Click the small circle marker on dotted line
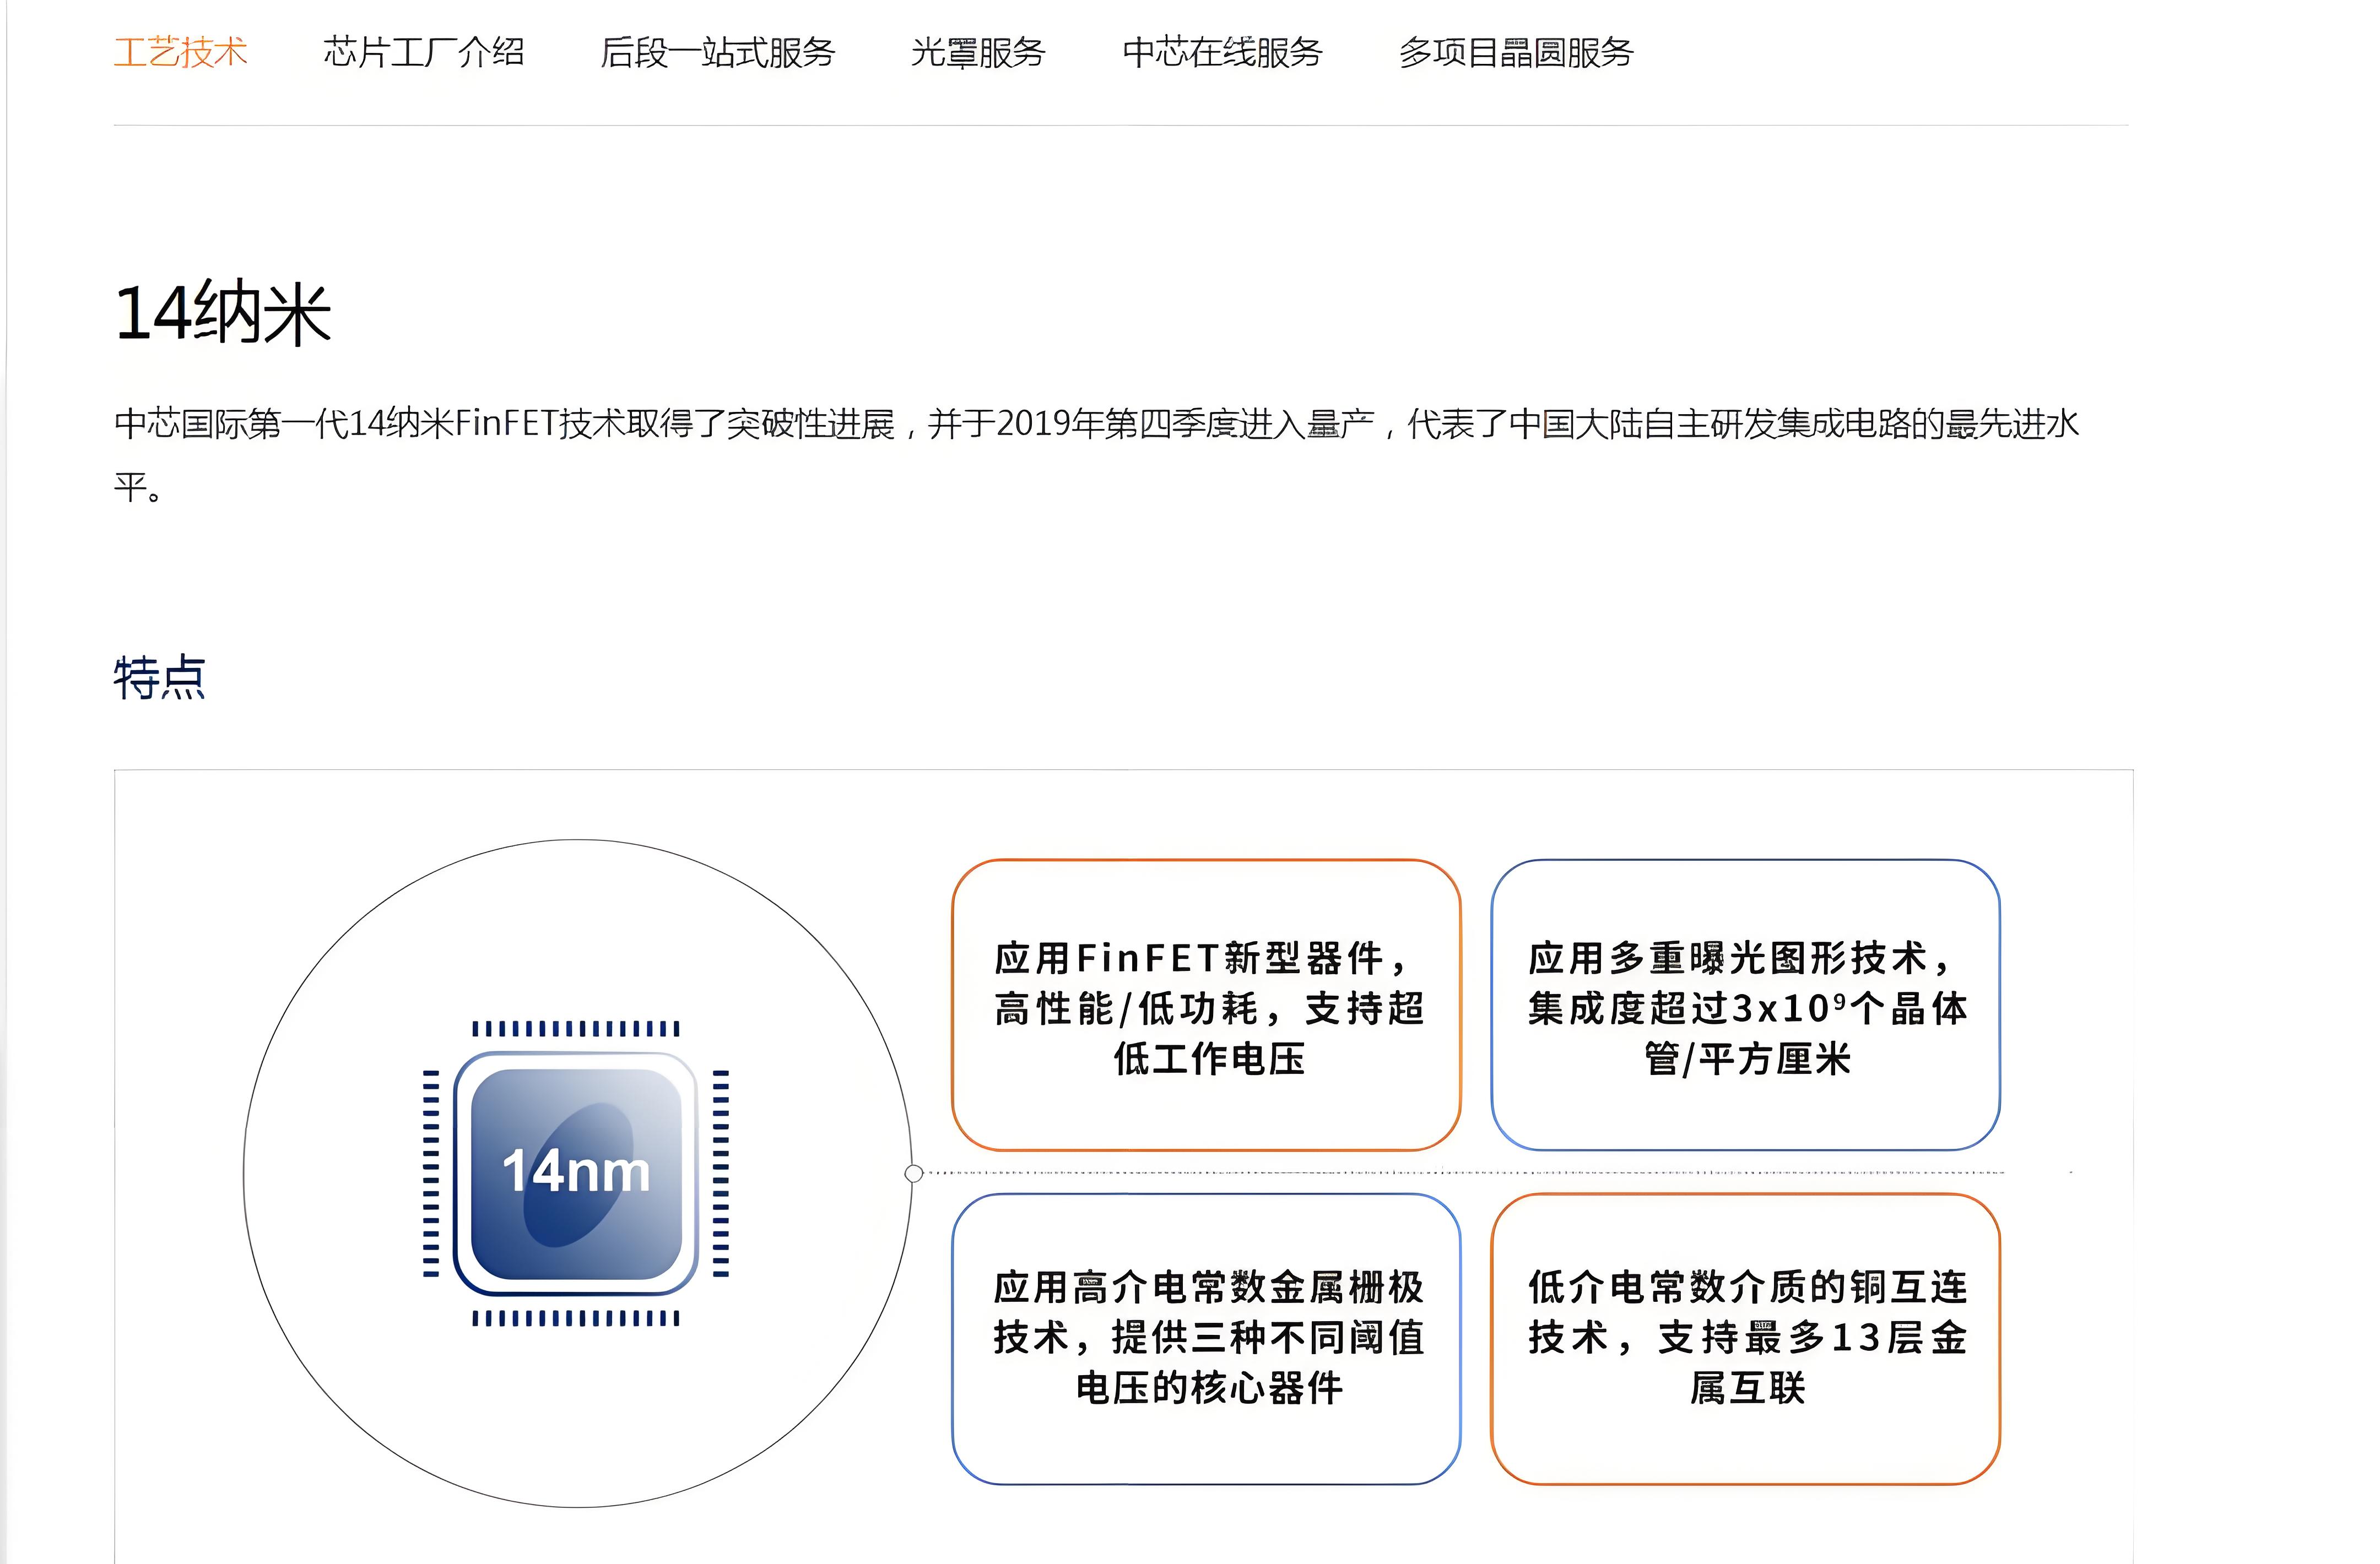The width and height of the screenshot is (2380, 1564). click(x=913, y=1173)
